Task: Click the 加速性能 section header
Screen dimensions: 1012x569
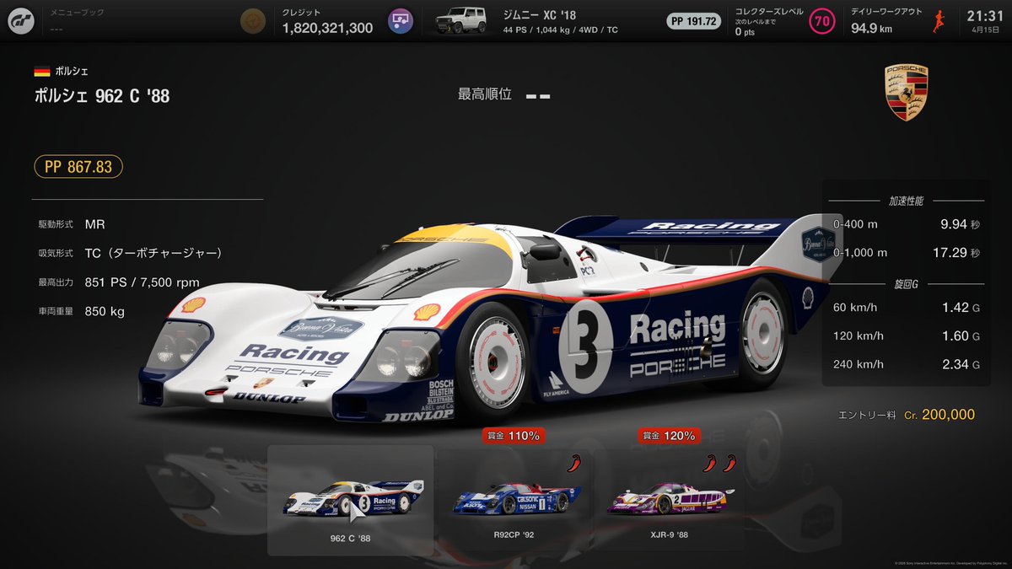Action: [906, 201]
